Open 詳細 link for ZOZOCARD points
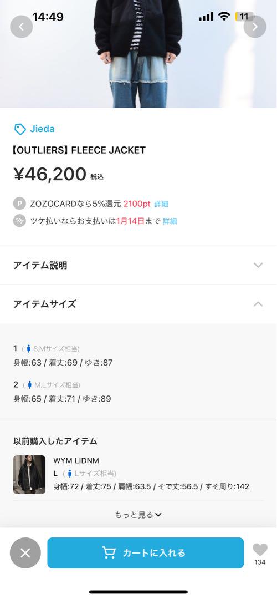This screenshot has width=277, height=599. tap(161, 204)
